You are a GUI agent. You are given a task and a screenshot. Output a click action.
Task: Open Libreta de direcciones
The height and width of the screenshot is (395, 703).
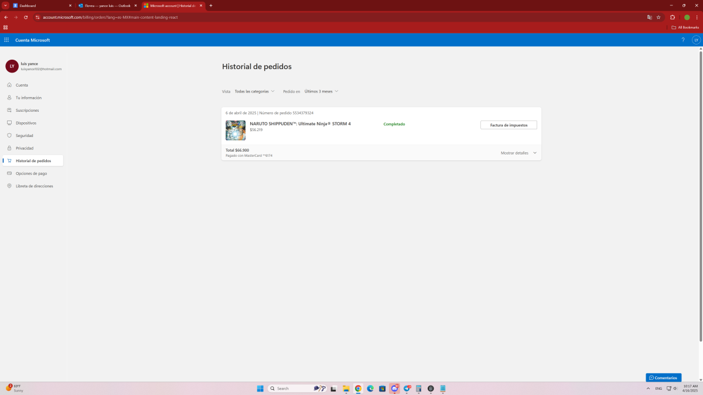pyautogui.click(x=33, y=186)
